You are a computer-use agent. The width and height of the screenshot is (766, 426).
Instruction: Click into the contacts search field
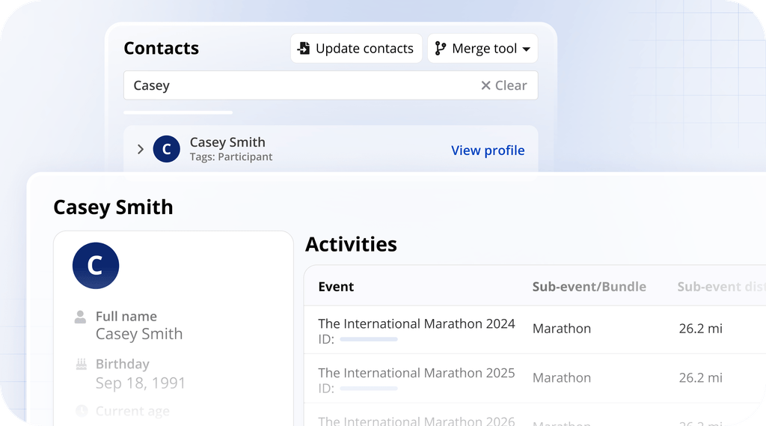coord(331,85)
